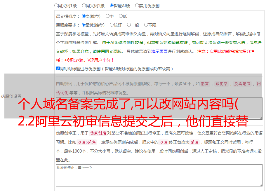Screen dimensions: 266x192
Task: Click the 燕窝 example keyword
Action: [x=205, y=84]
